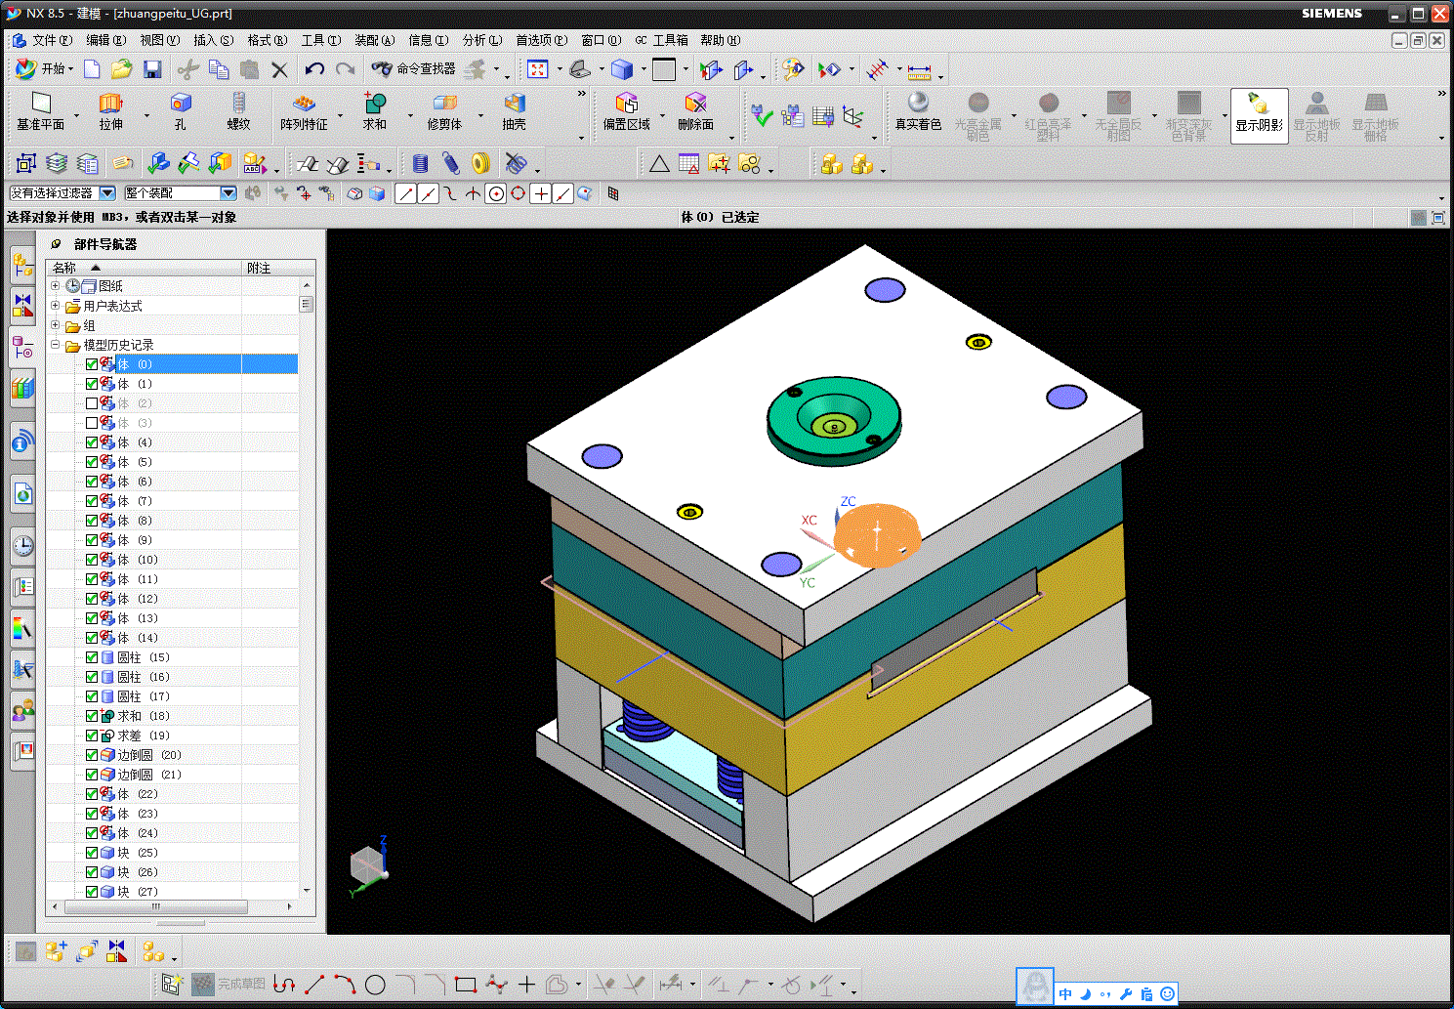Image resolution: width=1454 pixels, height=1009 pixels.
Task: Click the Undo arrow icon
Action: [313, 69]
